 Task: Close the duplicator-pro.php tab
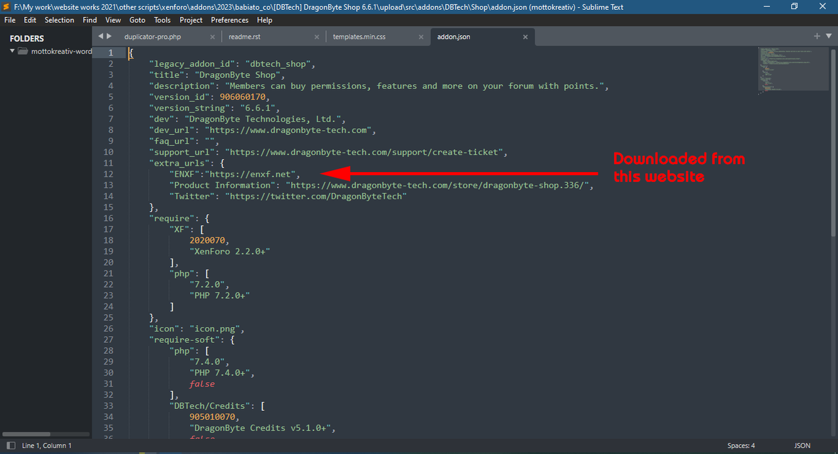[213, 37]
